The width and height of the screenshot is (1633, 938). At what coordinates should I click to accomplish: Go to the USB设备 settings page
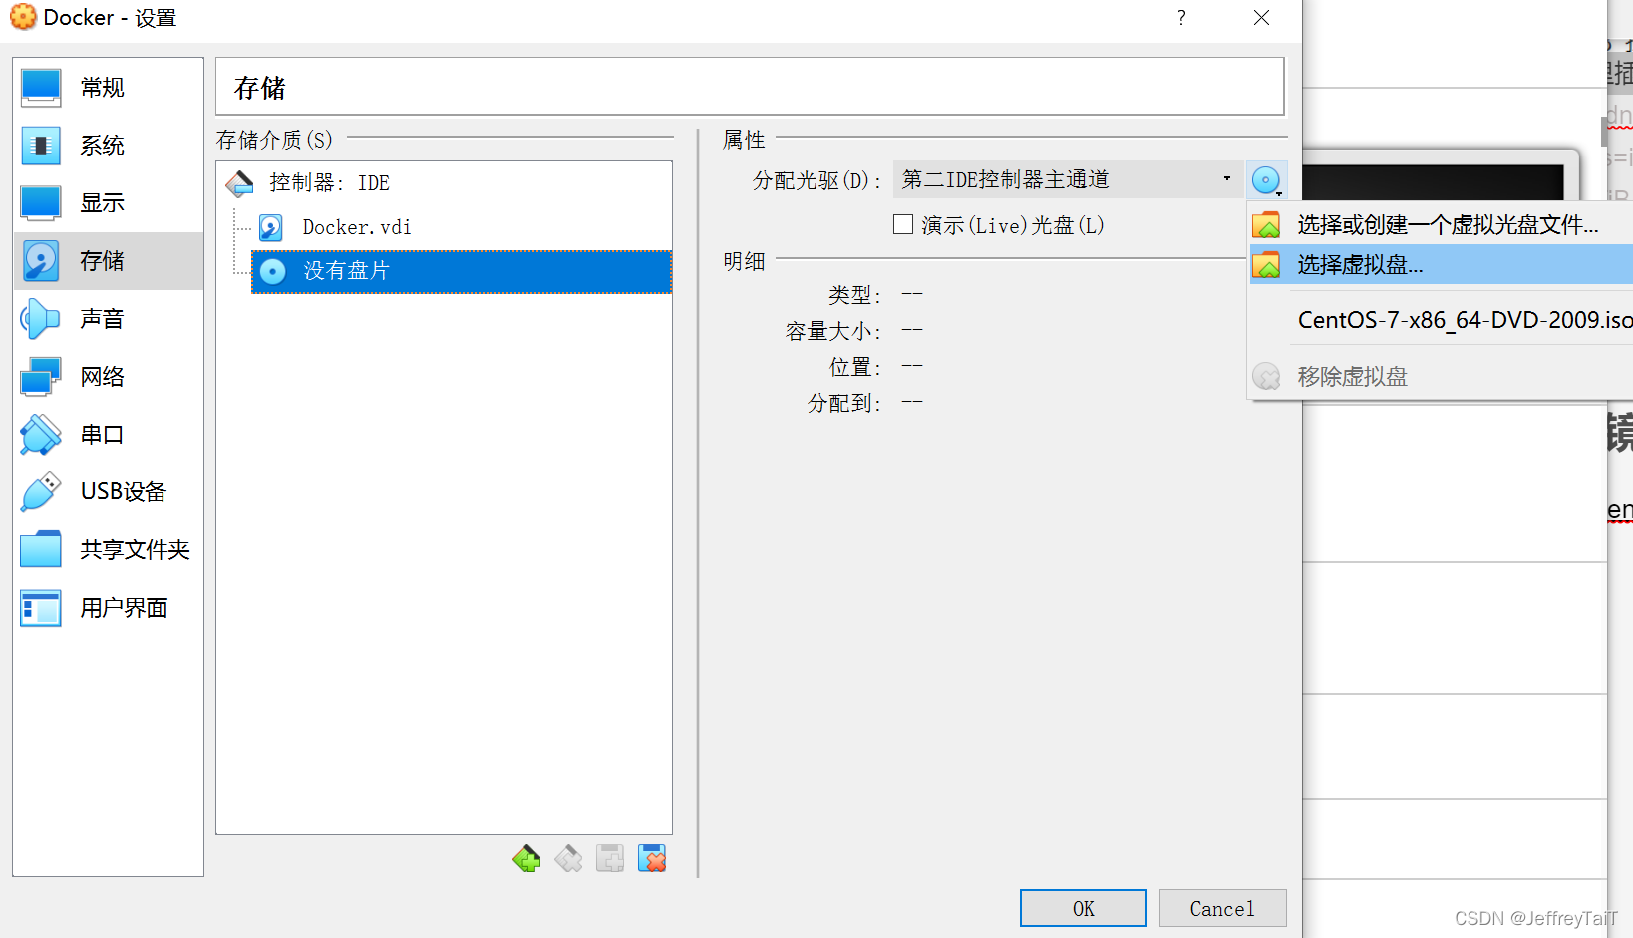109,492
